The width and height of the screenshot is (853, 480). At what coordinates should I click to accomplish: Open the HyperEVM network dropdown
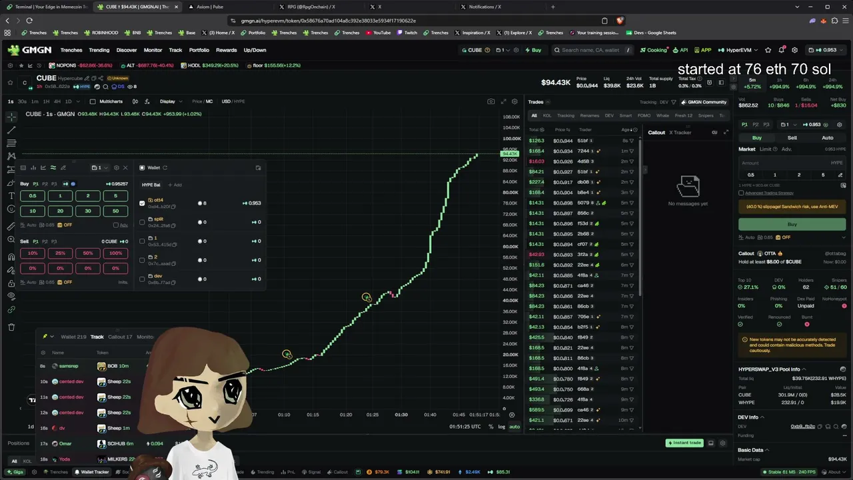click(738, 50)
